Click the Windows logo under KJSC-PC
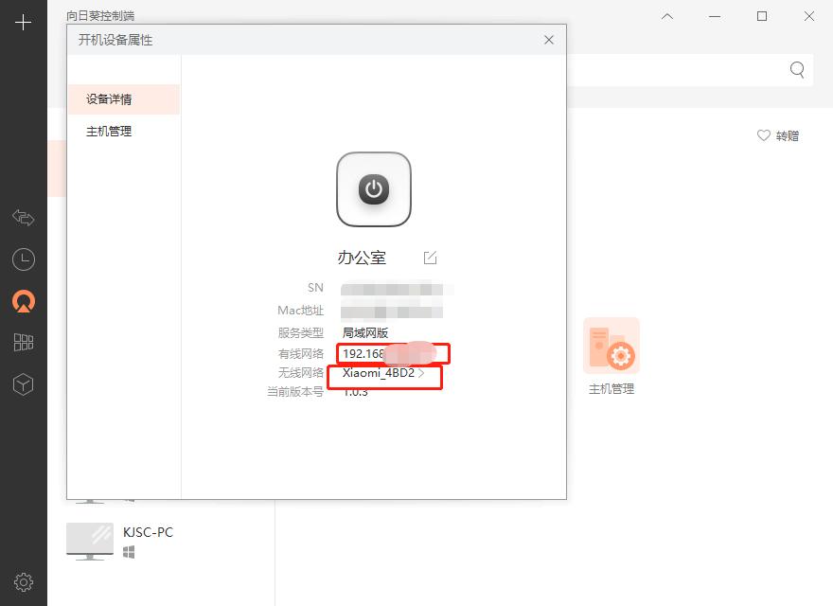 tap(129, 549)
